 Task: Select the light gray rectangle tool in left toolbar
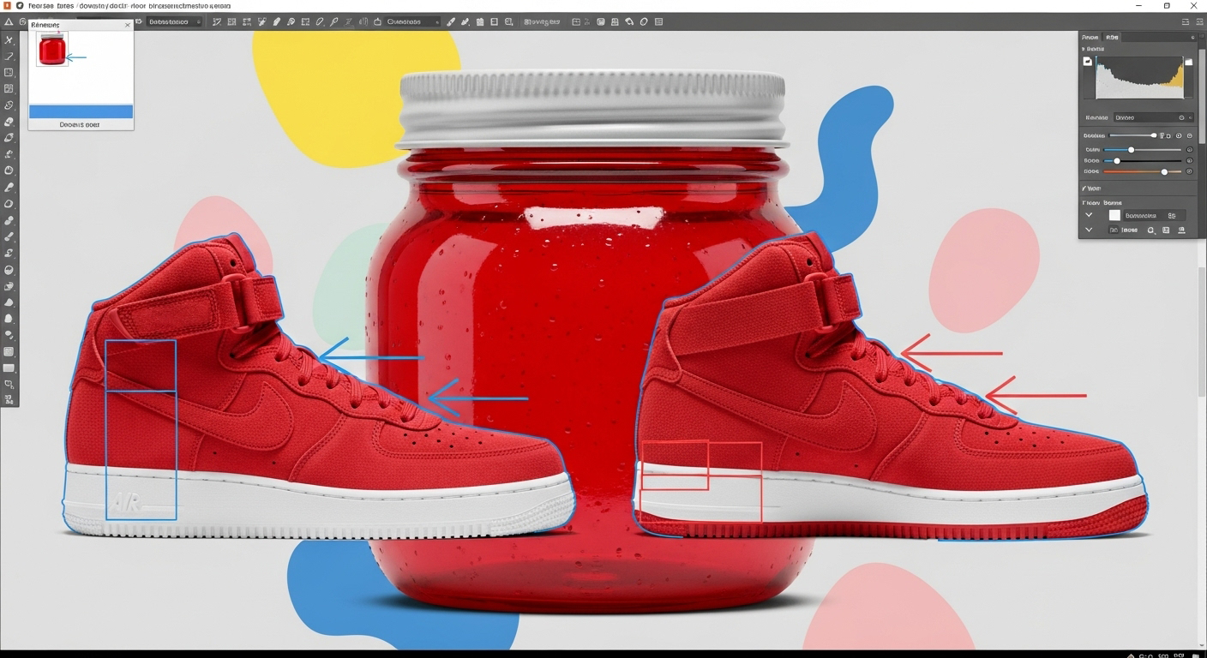coord(9,368)
